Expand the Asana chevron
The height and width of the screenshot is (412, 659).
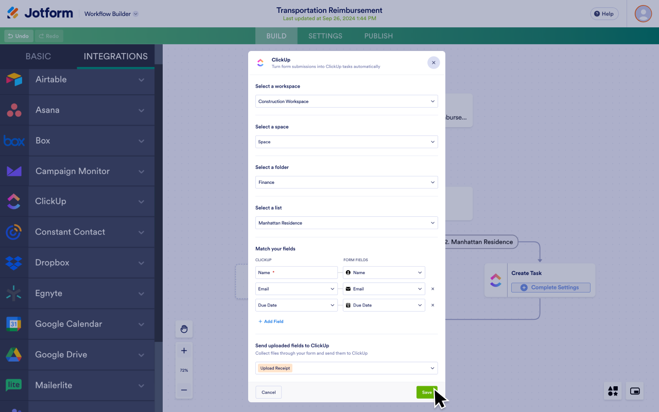141,110
